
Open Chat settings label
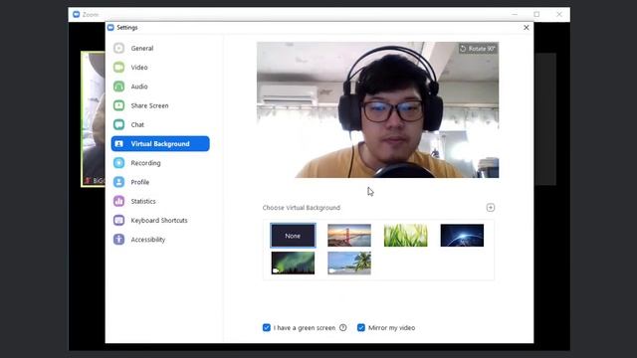[137, 124]
